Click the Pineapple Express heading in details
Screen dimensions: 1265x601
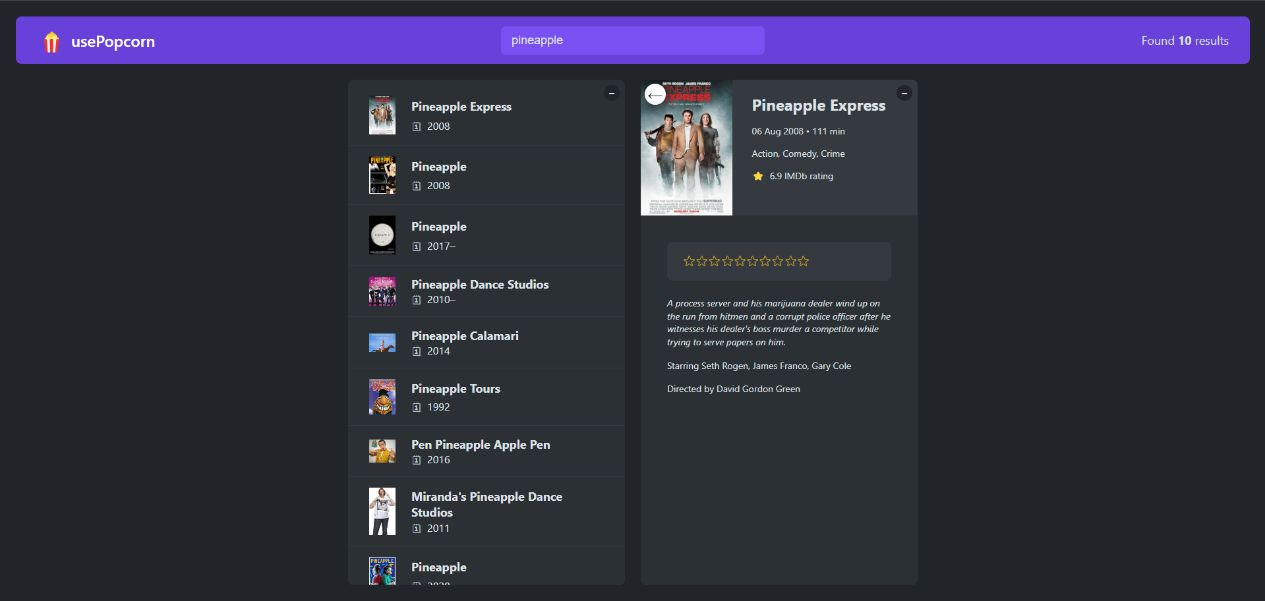coord(819,105)
